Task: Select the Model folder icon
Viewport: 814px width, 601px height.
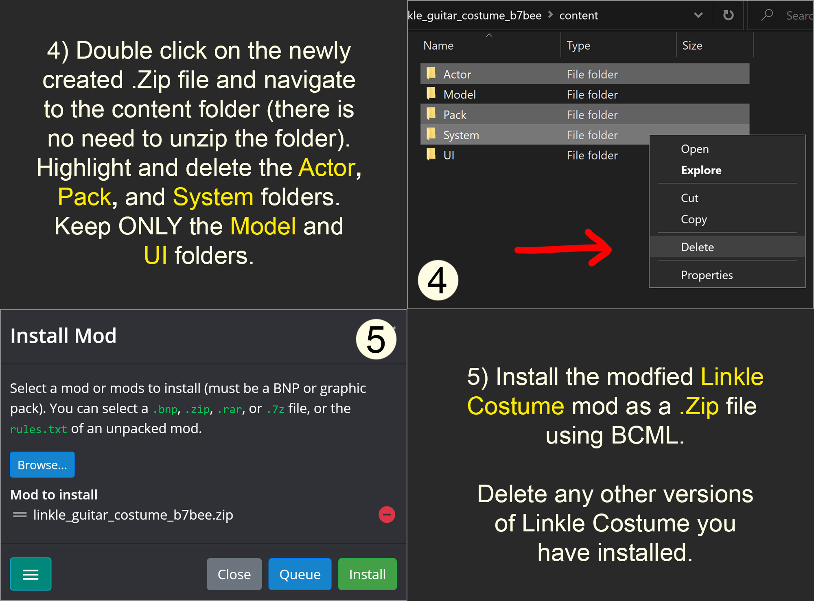Action: click(431, 94)
